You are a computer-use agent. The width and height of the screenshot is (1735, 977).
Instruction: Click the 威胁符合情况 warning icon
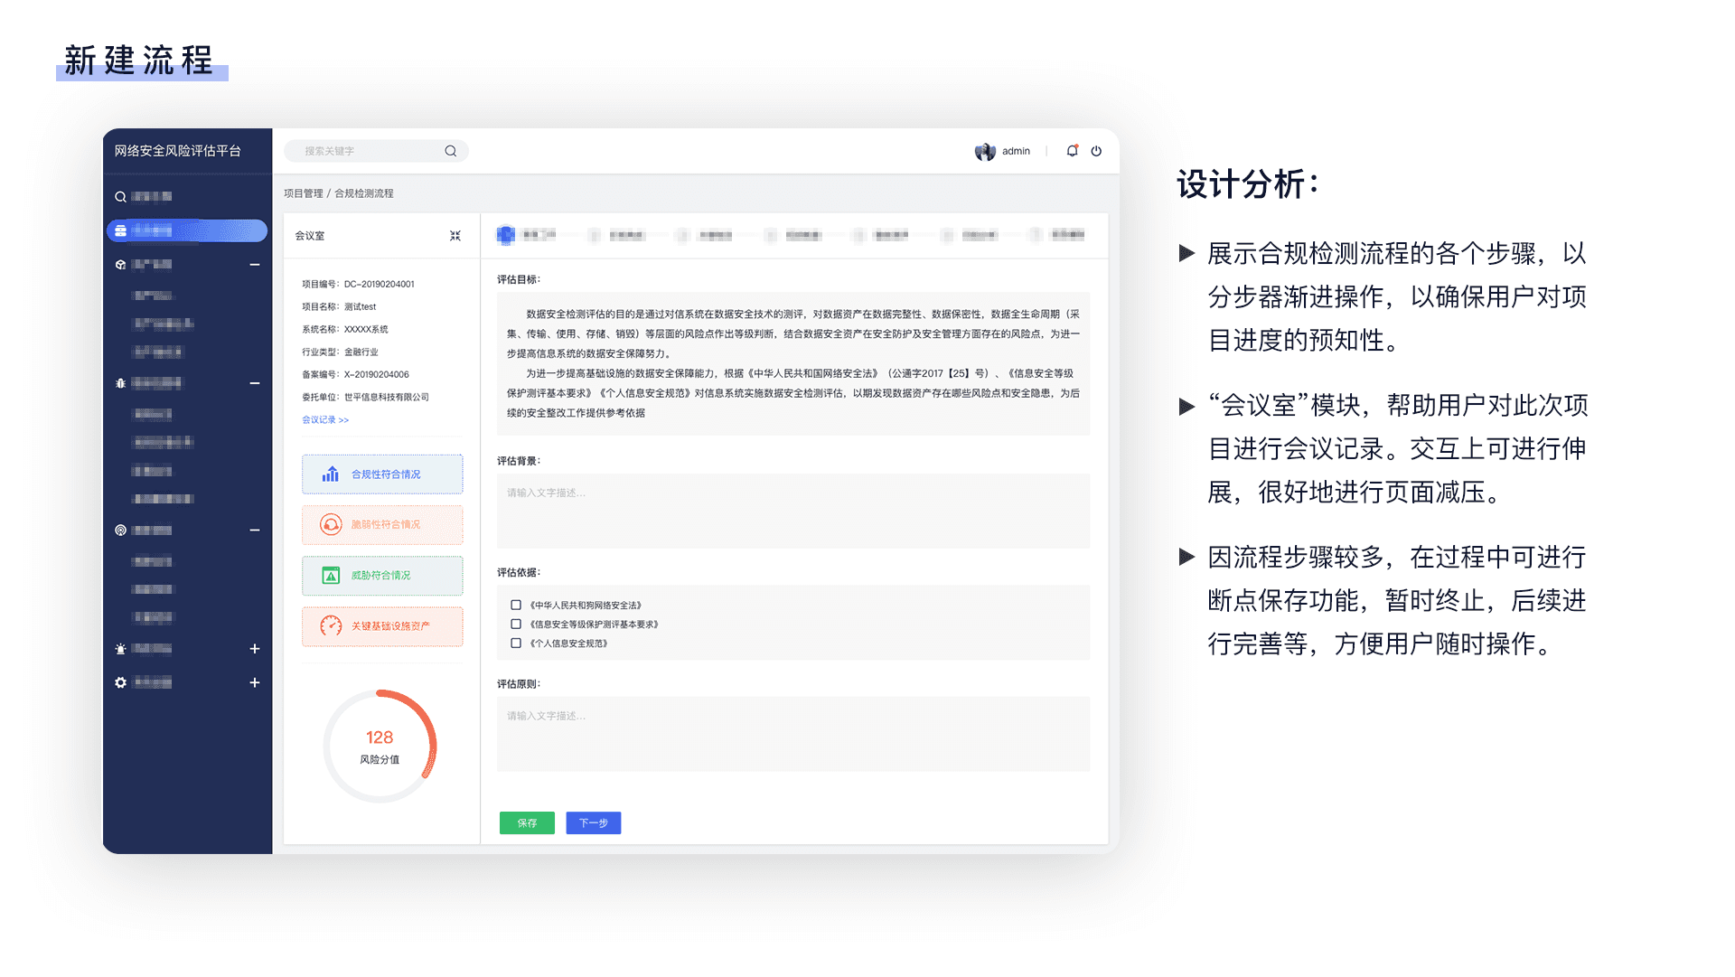(x=331, y=576)
